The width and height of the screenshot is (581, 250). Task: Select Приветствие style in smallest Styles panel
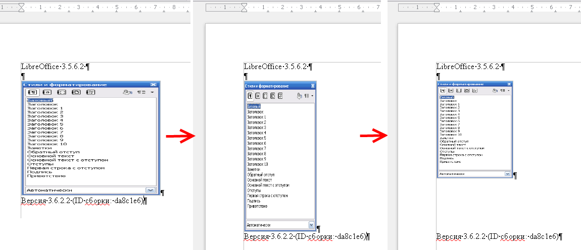pos(450,162)
